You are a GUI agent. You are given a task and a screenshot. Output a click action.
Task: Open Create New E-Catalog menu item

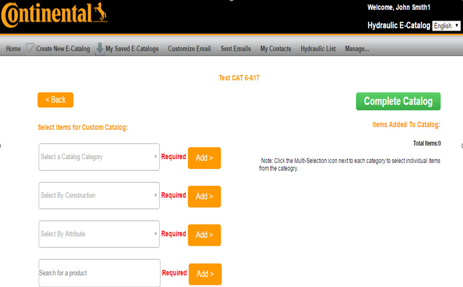pyautogui.click(x=63, y=49)
